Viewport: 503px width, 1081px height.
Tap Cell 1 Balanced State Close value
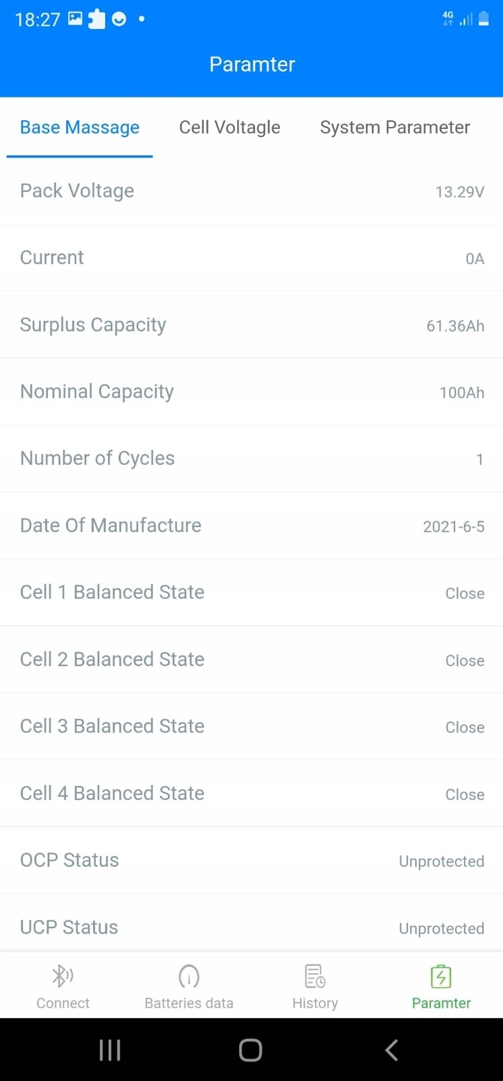(x=465, y=593)
